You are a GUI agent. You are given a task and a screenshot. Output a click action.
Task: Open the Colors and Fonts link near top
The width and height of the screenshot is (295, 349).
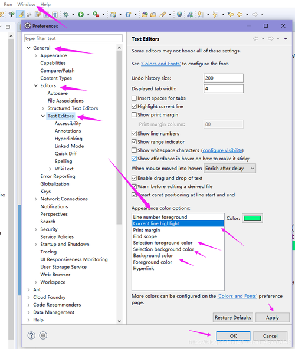[x=161, y=64]
